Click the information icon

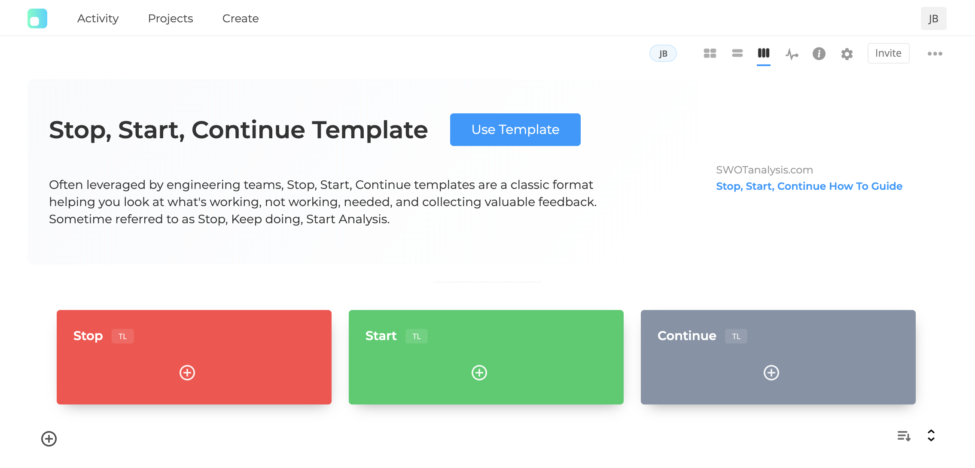(820, 53)
